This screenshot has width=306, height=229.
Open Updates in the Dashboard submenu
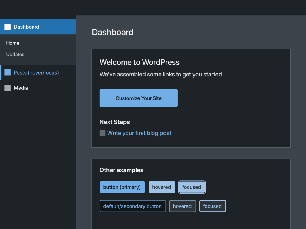point(15,54)
